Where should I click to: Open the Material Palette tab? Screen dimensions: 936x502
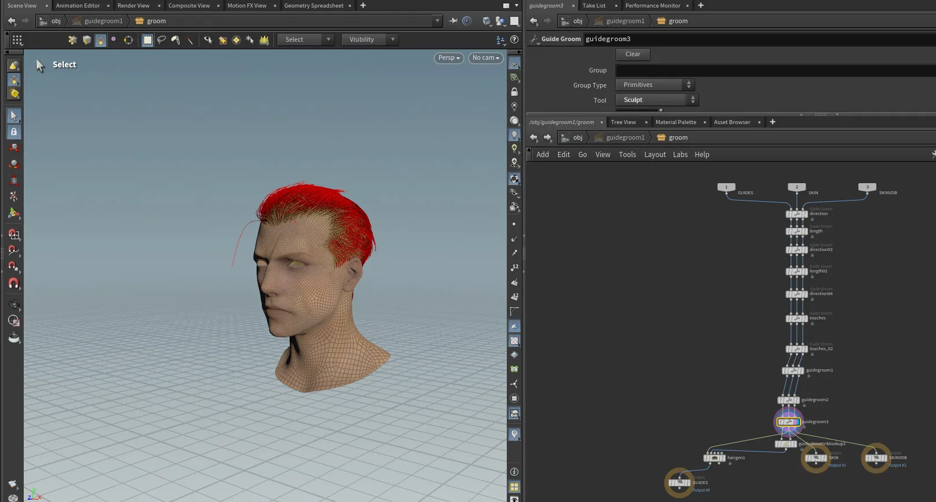coord(676,122)
